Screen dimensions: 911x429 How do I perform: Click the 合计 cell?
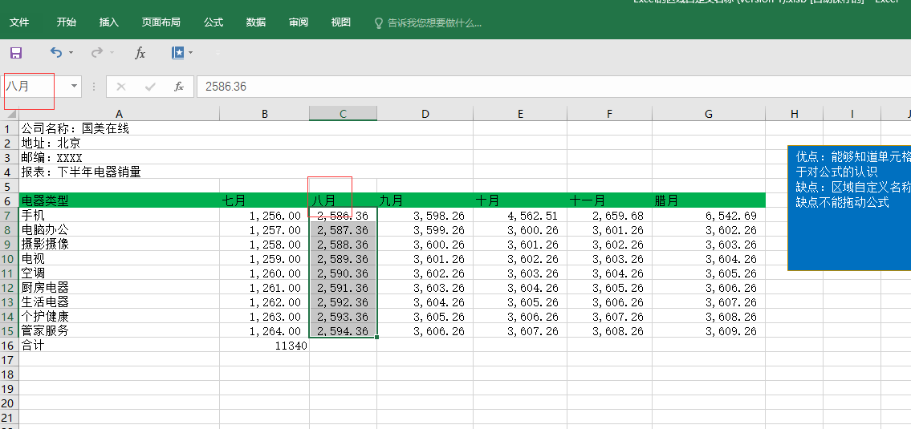[119, 346]
